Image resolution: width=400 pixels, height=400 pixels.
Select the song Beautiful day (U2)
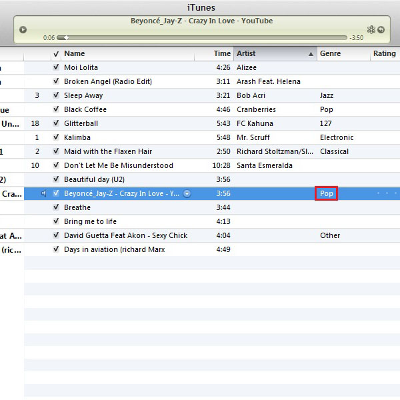coord(94,179)
